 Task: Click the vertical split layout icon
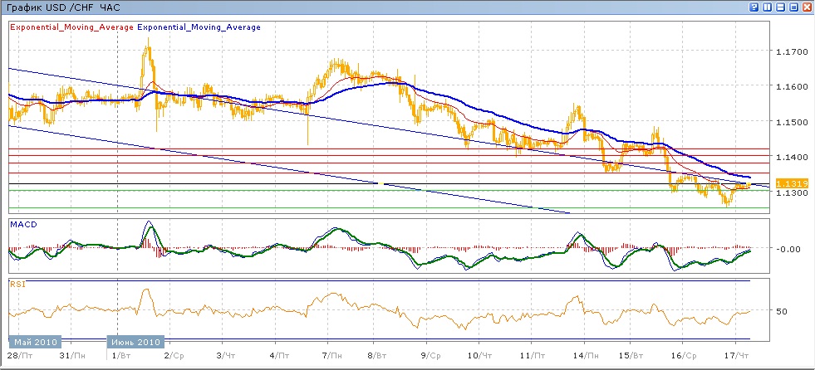(768, 7)
